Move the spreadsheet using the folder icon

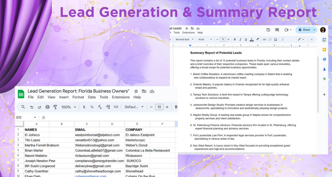(x=144, y=91)
